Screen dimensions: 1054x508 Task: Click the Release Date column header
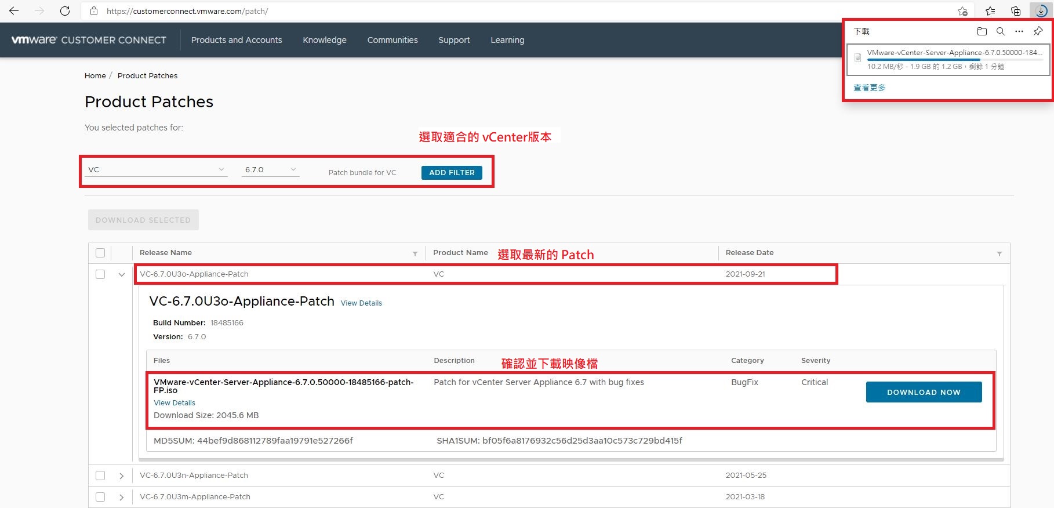(x=750, y=253)
